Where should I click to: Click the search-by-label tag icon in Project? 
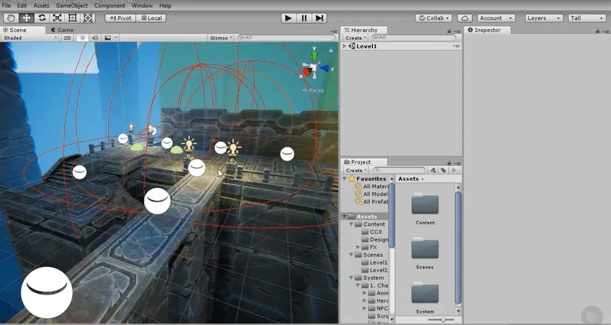coord(444,170)
